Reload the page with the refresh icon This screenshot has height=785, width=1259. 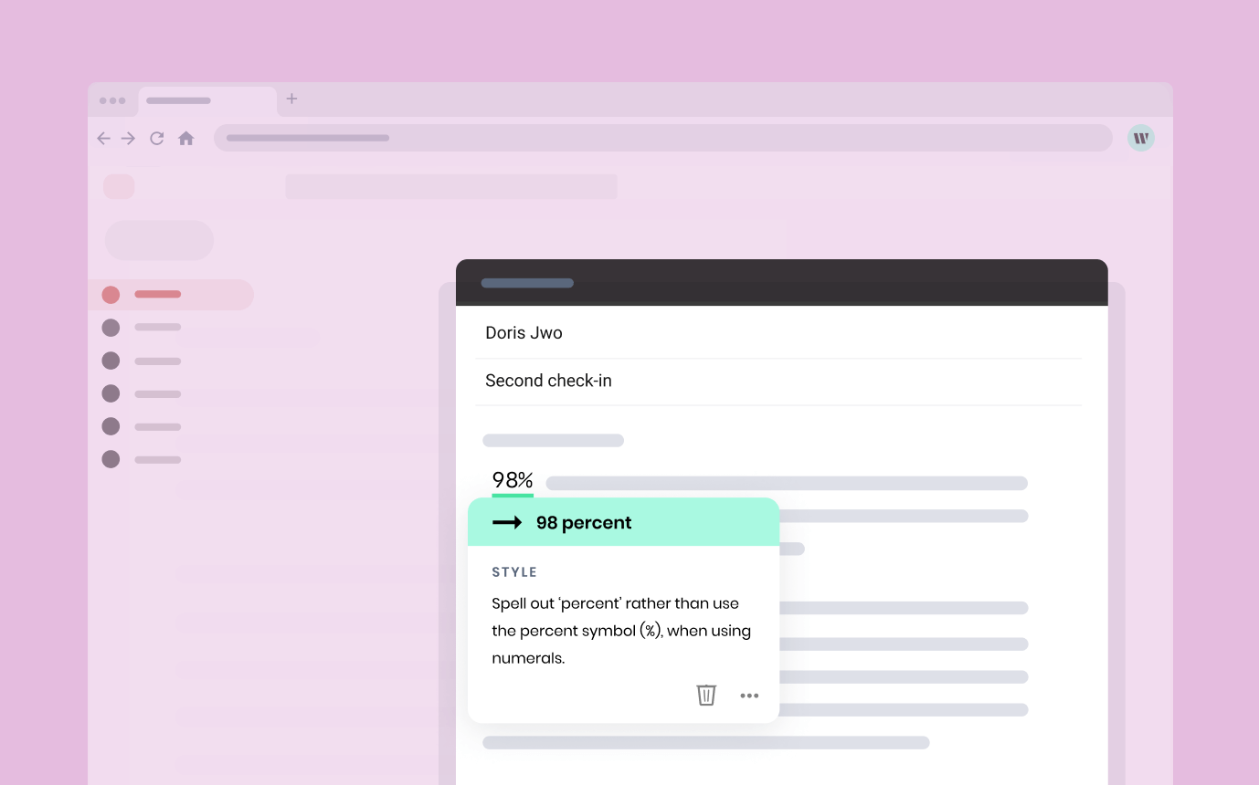pos(157,138)
